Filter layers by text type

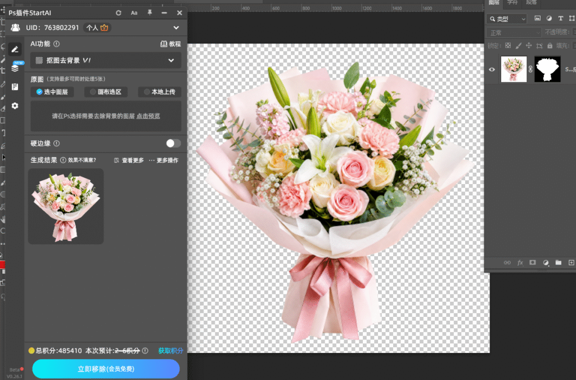click(561, 19)
